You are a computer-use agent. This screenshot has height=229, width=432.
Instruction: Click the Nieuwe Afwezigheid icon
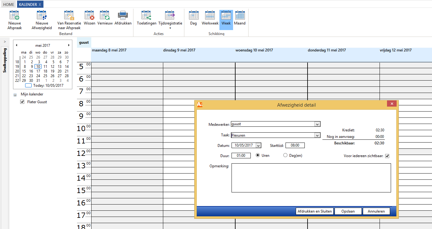pos(42,15)
